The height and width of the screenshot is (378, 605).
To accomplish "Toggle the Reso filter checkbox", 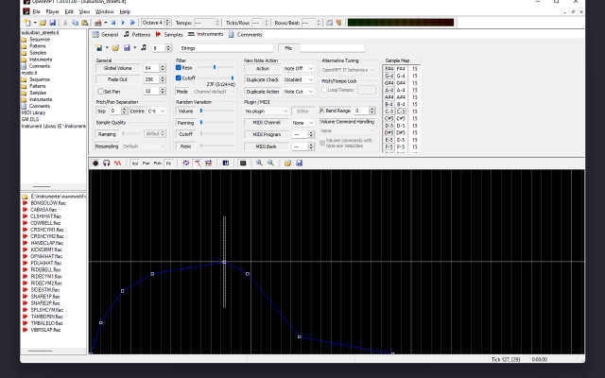I will coord(179,67).
